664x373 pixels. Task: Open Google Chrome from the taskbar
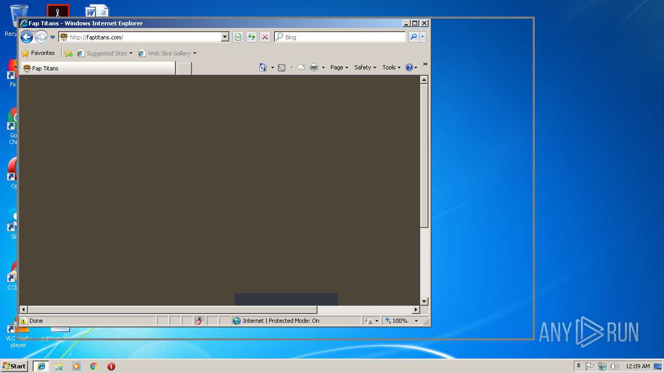pos(94,366)
